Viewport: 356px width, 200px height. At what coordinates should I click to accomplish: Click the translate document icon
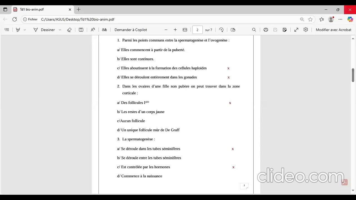(x=104, y=30)
